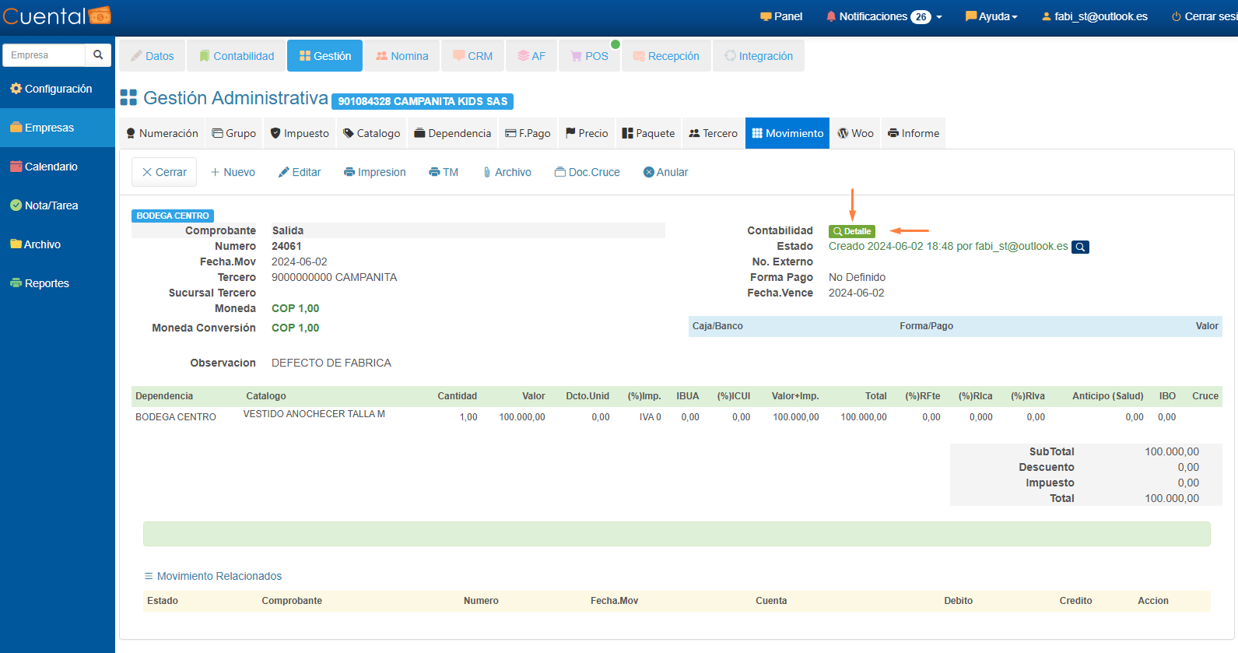This screenshot has height=653, width=1238.
Task: Open the green Detalle accounting badge
Action: click(852, 231)
